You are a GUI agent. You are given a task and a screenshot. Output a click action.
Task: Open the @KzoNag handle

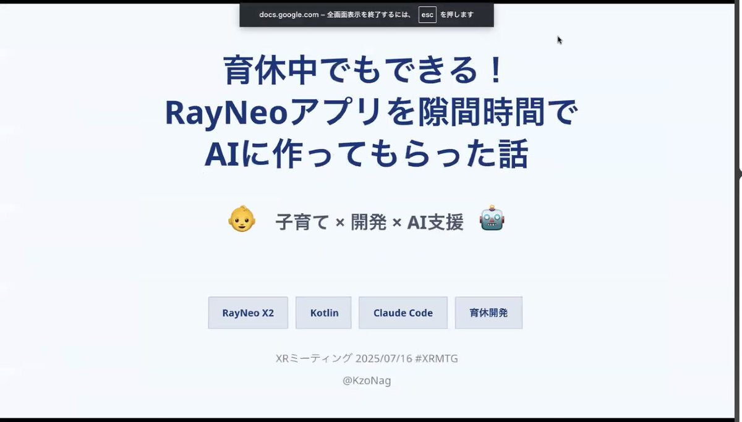tap(367, 381)
